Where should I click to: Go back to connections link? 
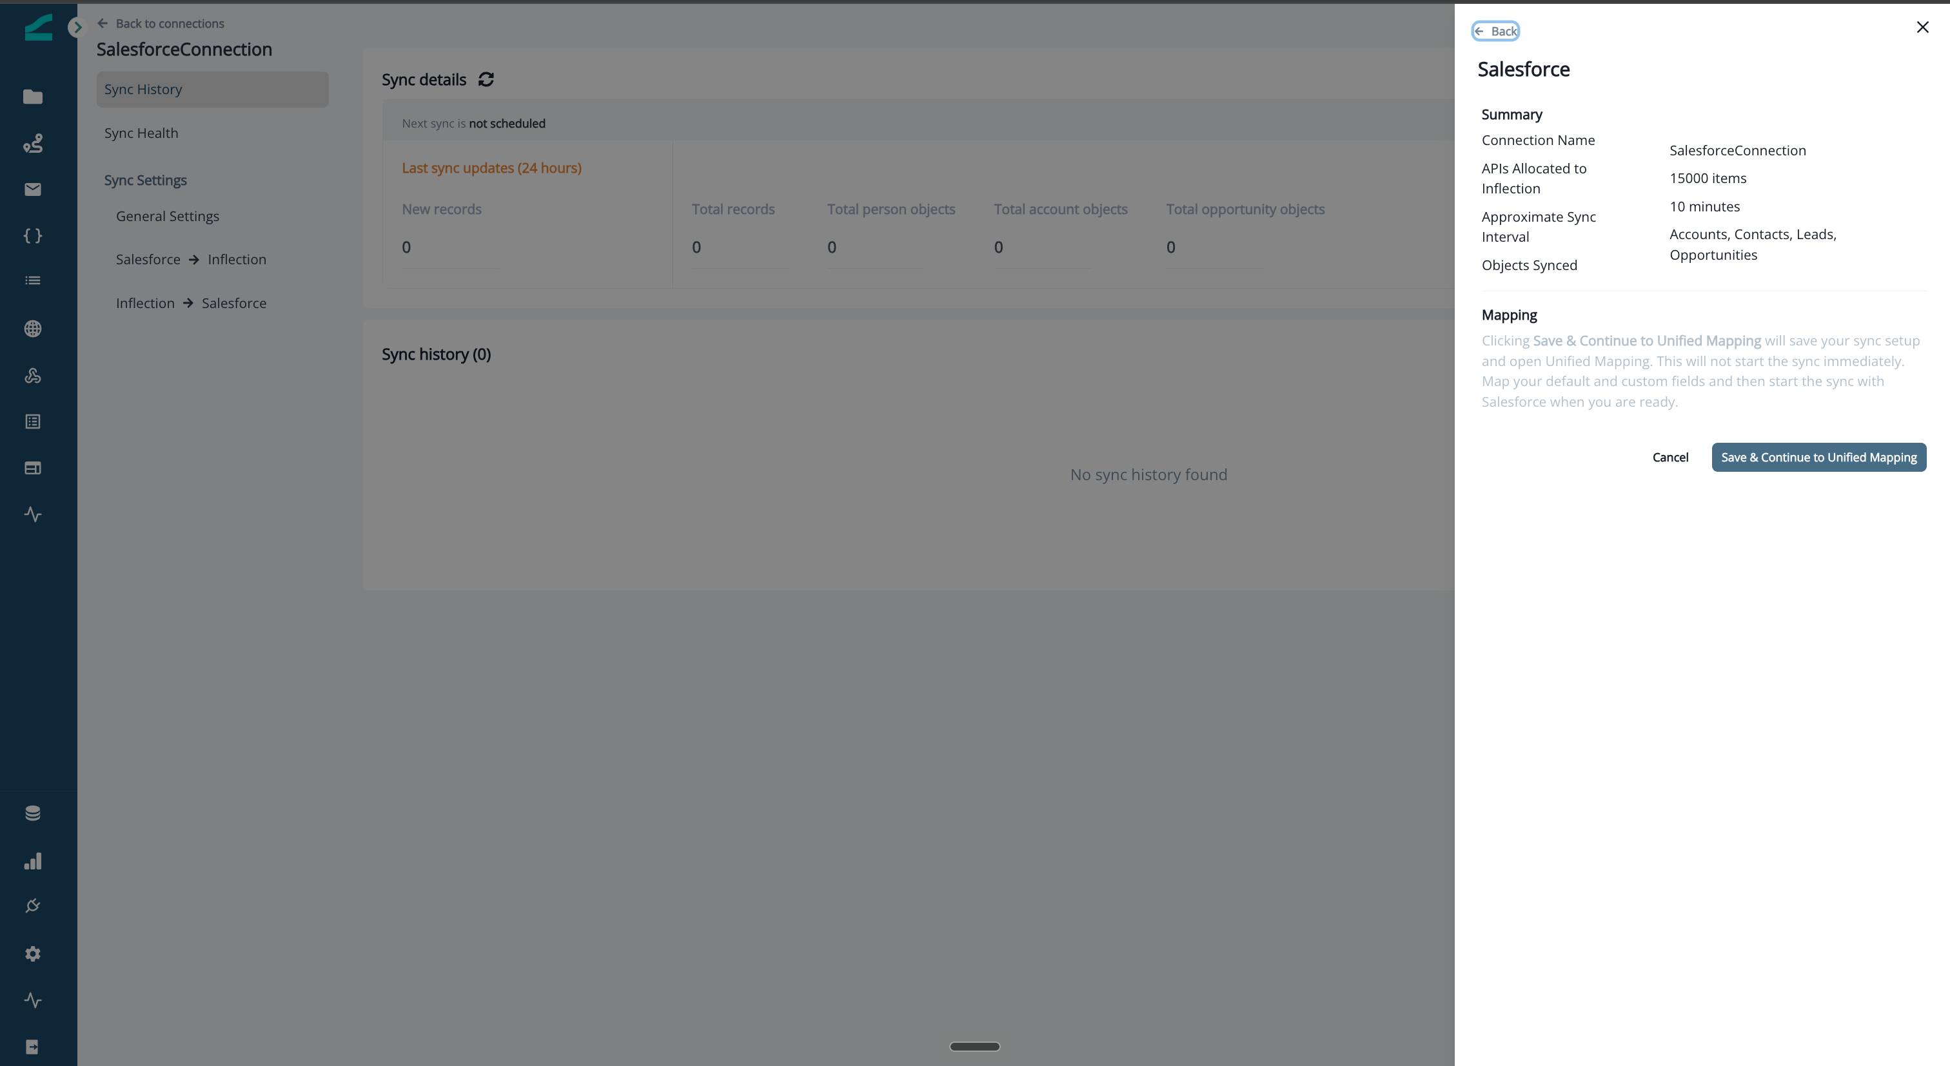[x=161, y=23]
